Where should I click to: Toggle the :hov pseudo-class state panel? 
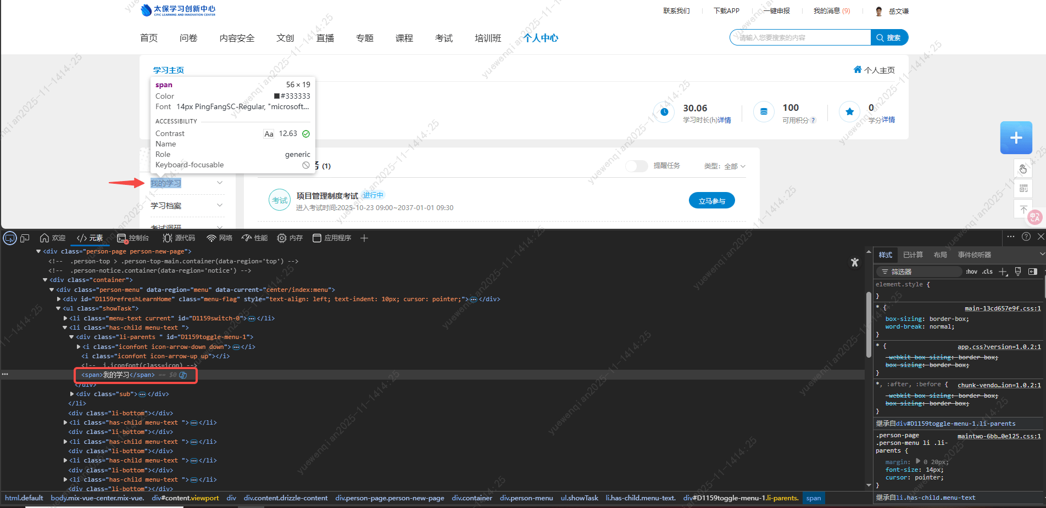pos(971,271)
